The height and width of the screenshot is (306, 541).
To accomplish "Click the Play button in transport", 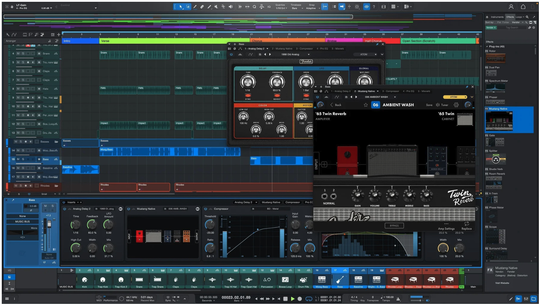I will click(293, 299).
